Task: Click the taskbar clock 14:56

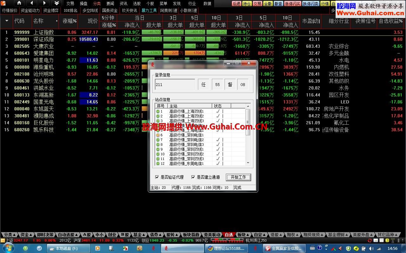Action: (x=392, y=249)
